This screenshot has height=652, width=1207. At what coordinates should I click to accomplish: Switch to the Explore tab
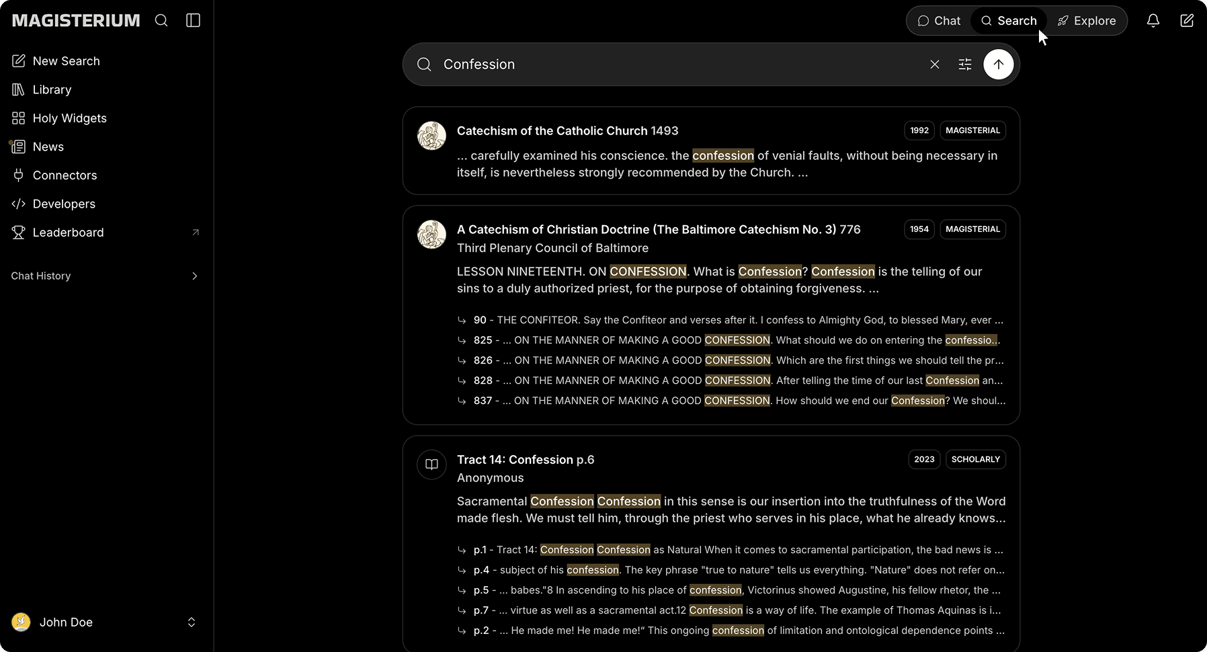(x=1086, y=21)
